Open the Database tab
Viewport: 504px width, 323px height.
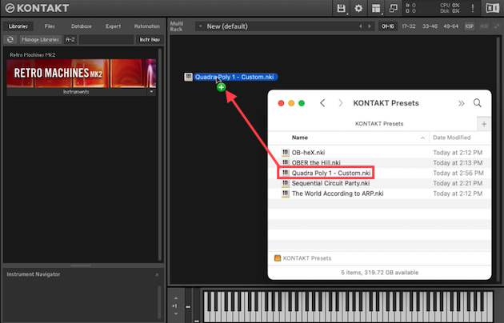coord(82,26)
